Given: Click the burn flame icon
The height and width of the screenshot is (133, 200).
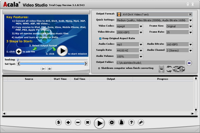Looking at the screenshot, I should coord(122,122).
